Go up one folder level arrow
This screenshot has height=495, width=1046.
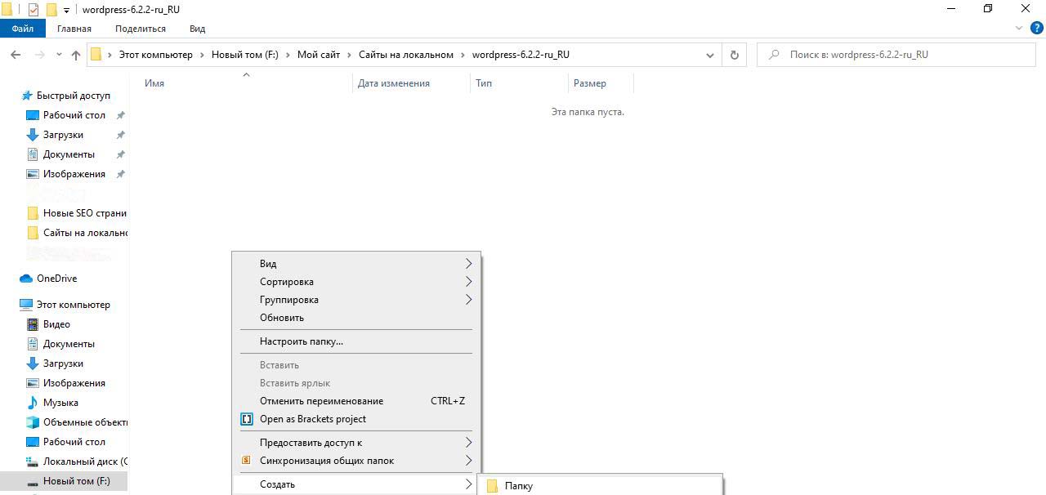[76, 55]
